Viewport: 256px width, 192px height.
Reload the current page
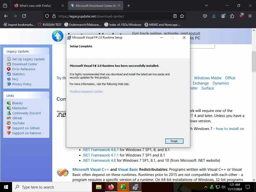[x=24, y=16]
